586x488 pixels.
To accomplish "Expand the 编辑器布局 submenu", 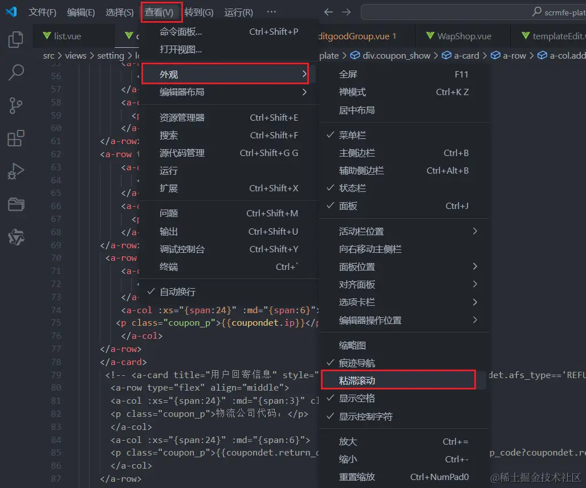I will 229,92.
